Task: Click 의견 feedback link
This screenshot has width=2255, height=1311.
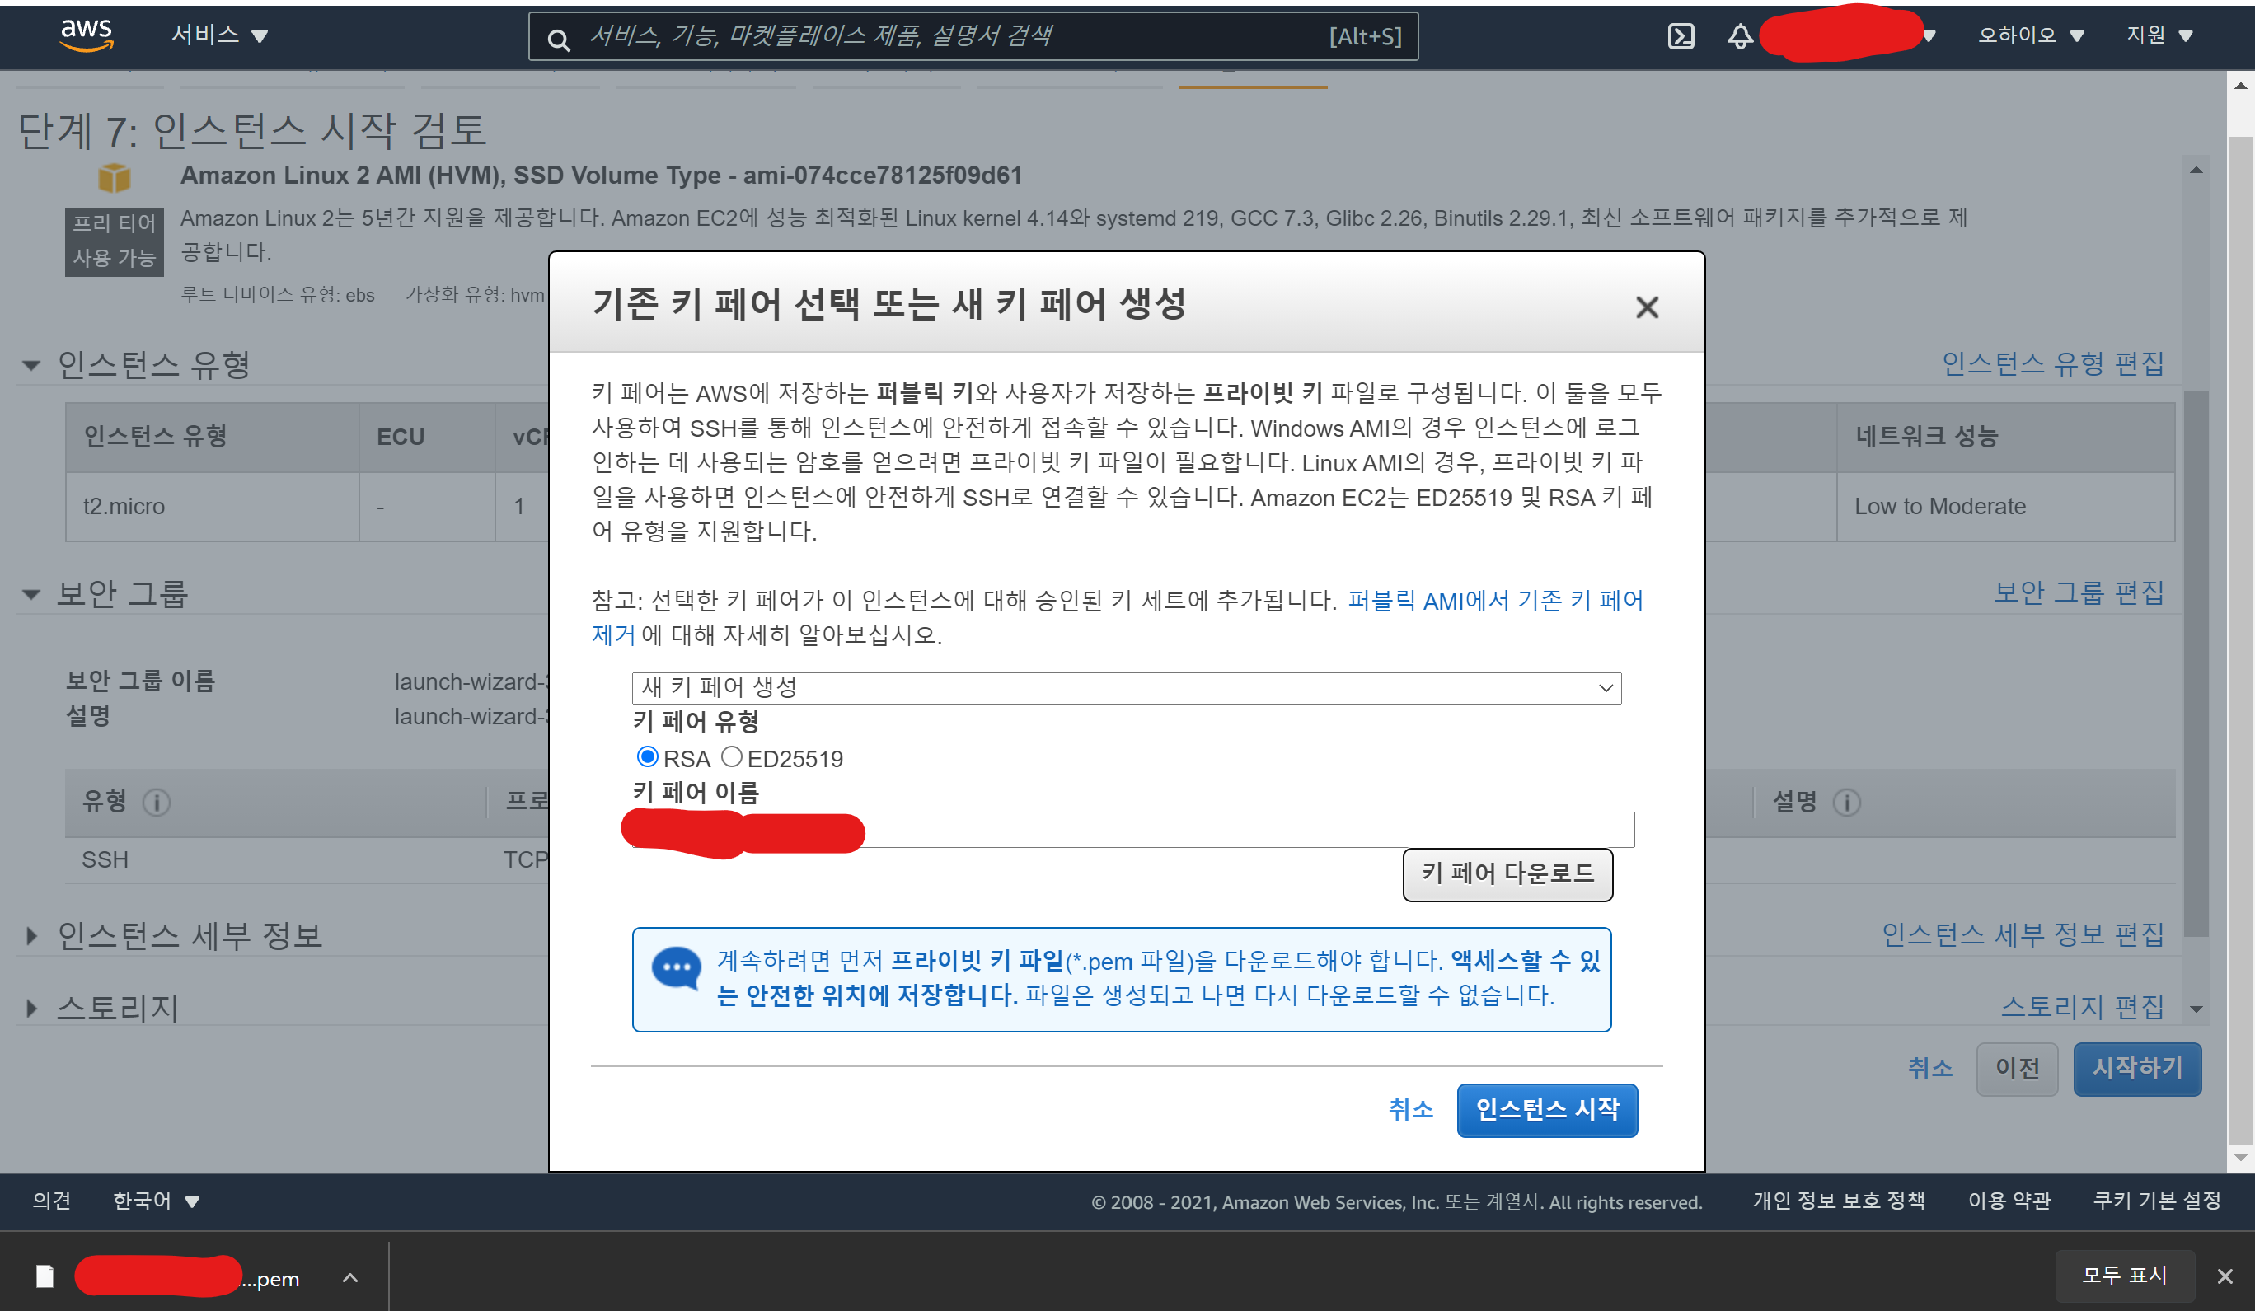Action: [x=51, y=1200]
